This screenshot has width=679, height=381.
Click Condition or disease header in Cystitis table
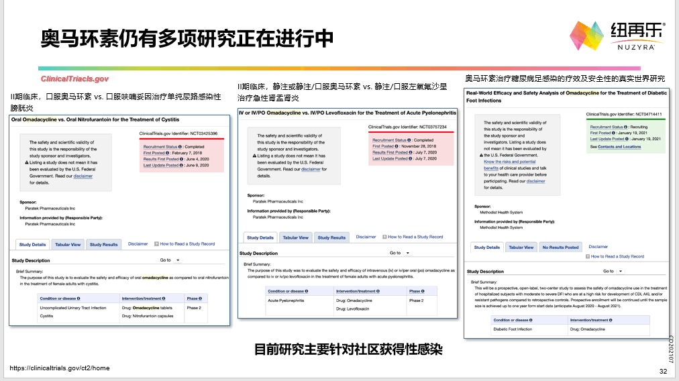pyautogui.click(x=58, y=298)
